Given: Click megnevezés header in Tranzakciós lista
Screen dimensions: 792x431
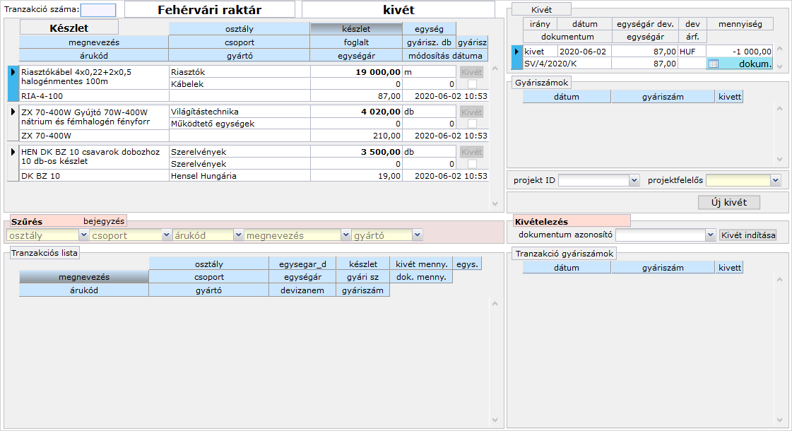Looking at the screenshot, I should tap(83, 277).
